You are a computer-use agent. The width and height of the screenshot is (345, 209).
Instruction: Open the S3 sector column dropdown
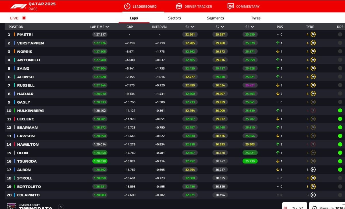252,27
